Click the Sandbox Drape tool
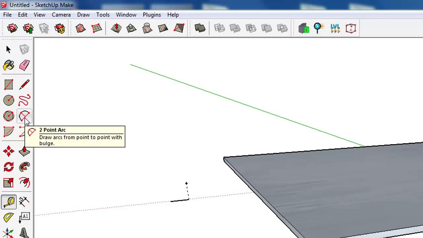 pos(147,28)
